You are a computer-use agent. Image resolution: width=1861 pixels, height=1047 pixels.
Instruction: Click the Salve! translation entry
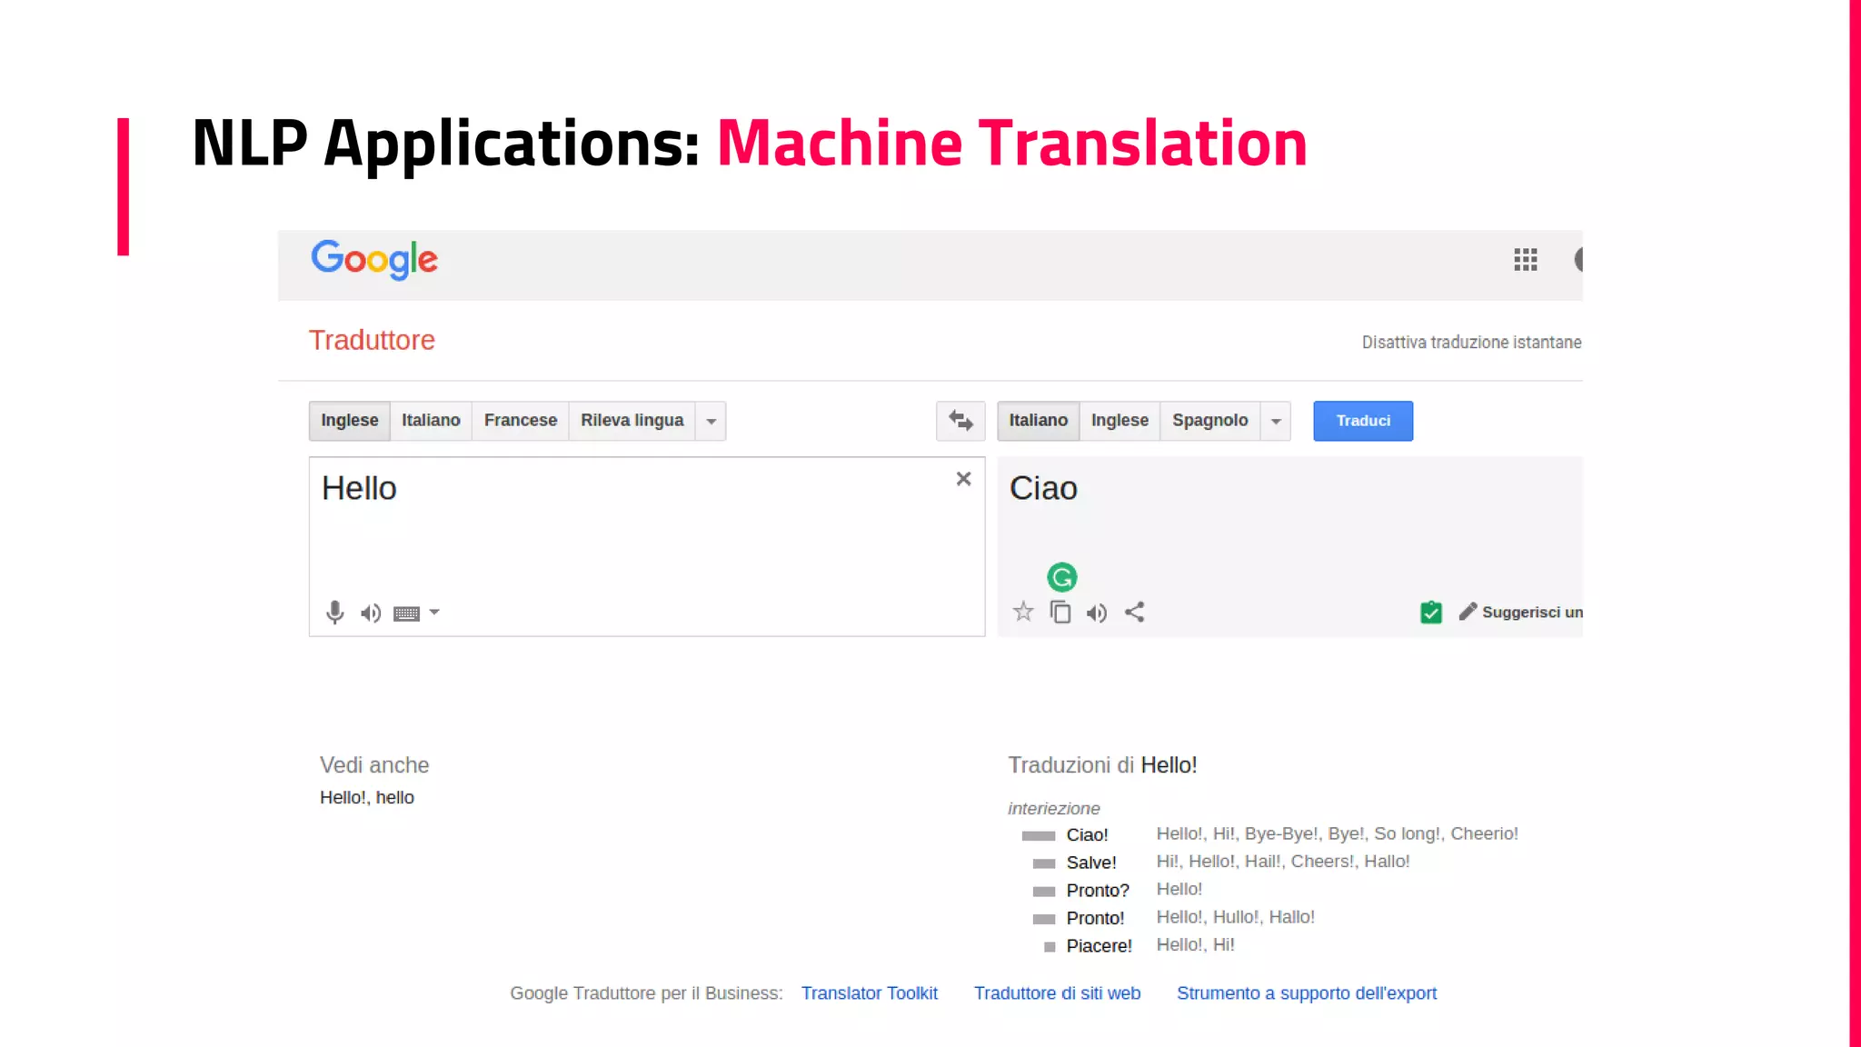[x=1091, y=863]
